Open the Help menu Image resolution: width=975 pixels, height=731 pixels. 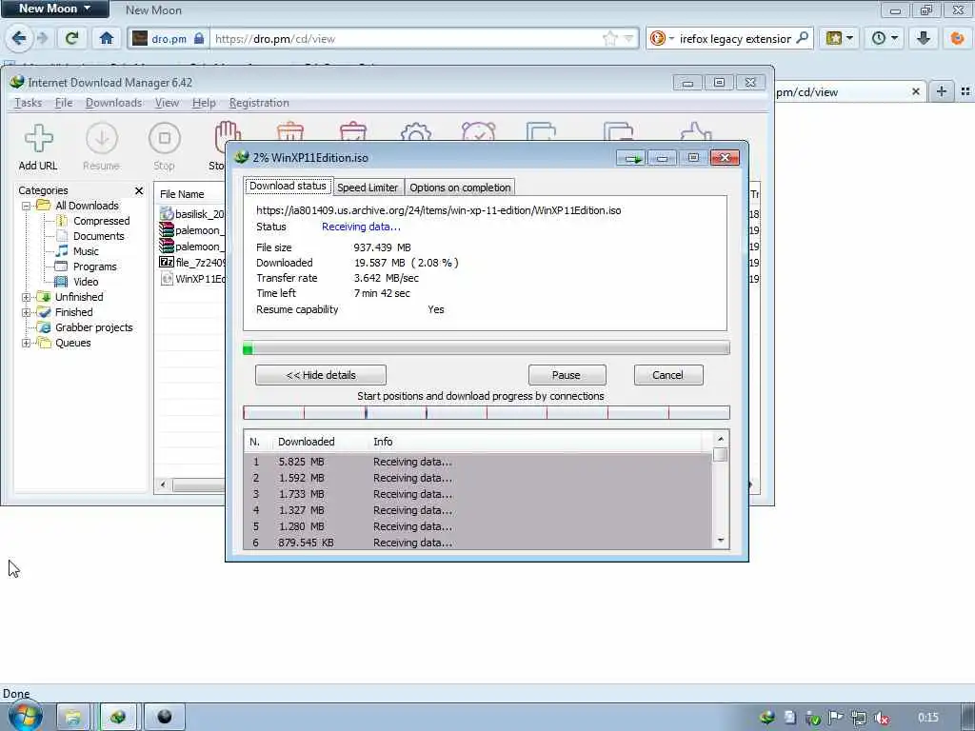click(204, 103)
